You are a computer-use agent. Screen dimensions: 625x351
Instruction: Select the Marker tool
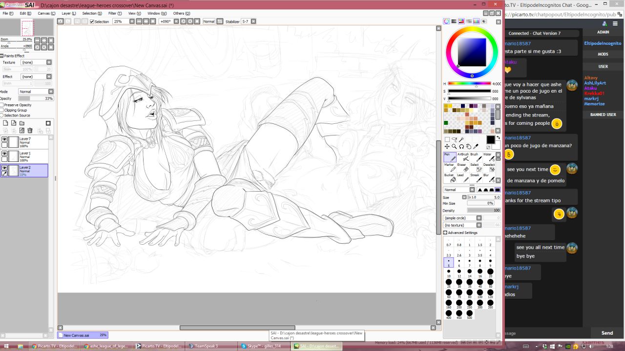450,168
